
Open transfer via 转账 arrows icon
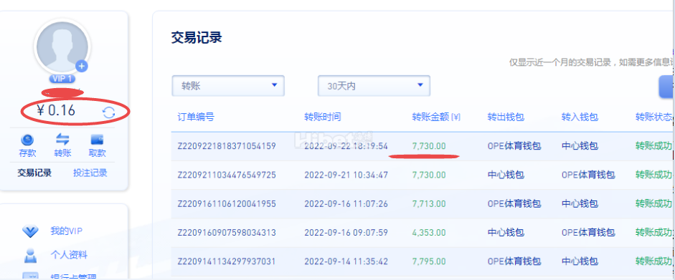coord(62,140)
